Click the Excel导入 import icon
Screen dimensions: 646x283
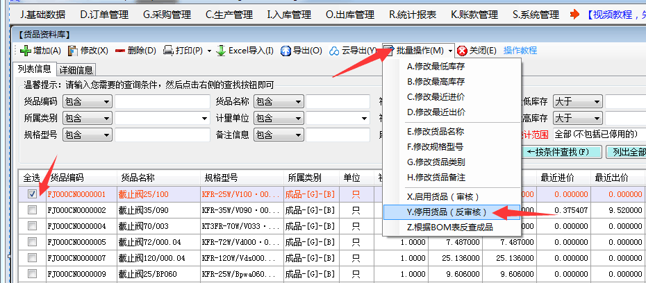(x=221, y=51)
